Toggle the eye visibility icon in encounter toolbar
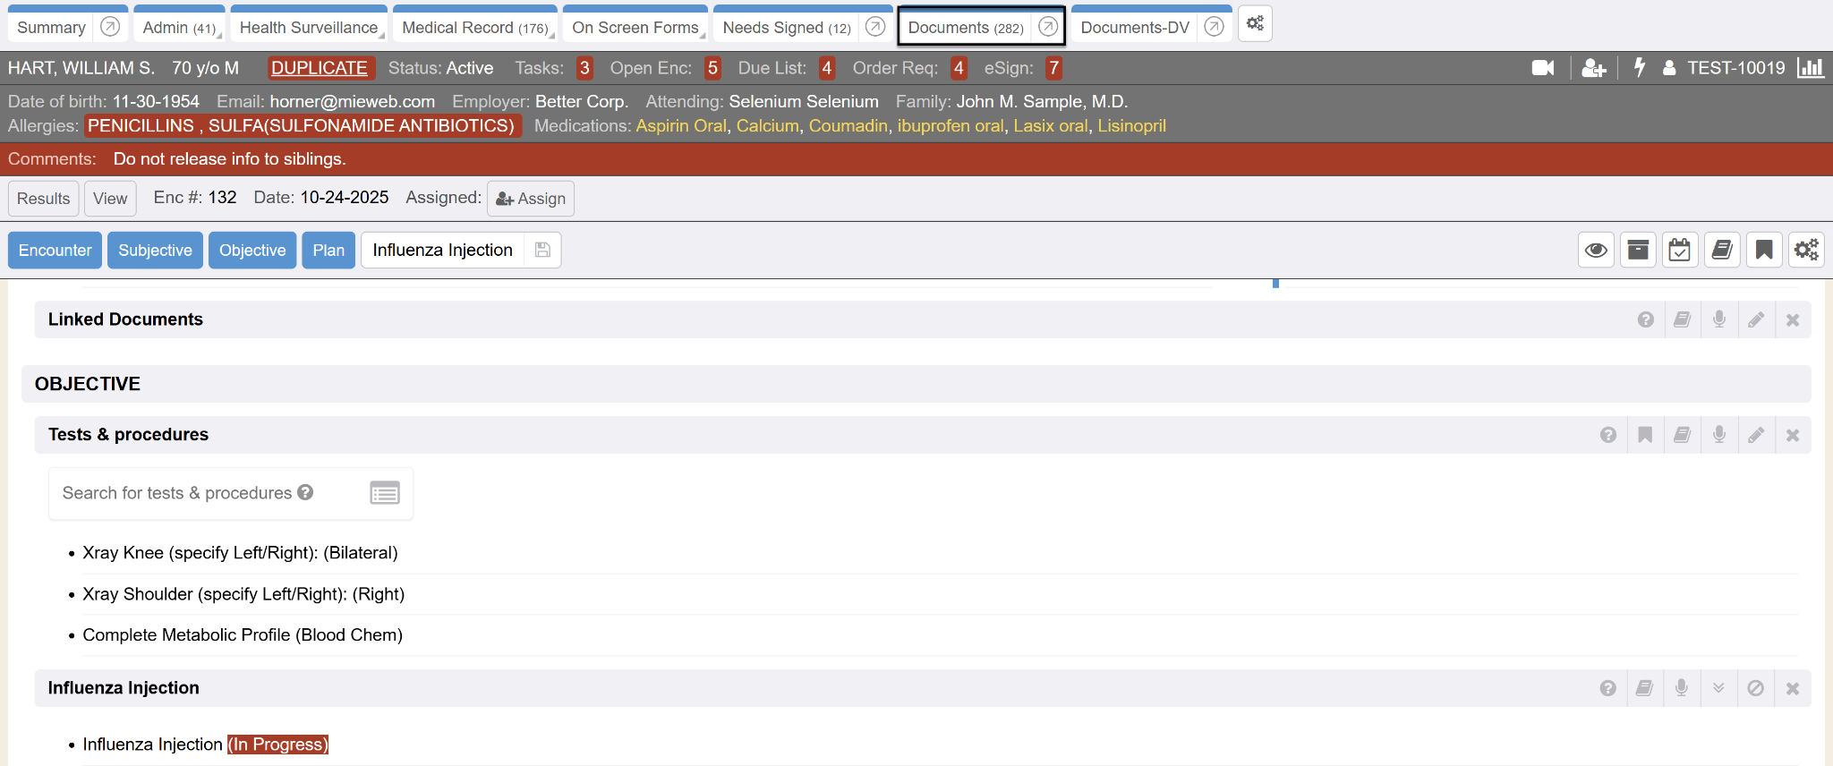This screenshot has width=1833, height=766. point(1596,250)
